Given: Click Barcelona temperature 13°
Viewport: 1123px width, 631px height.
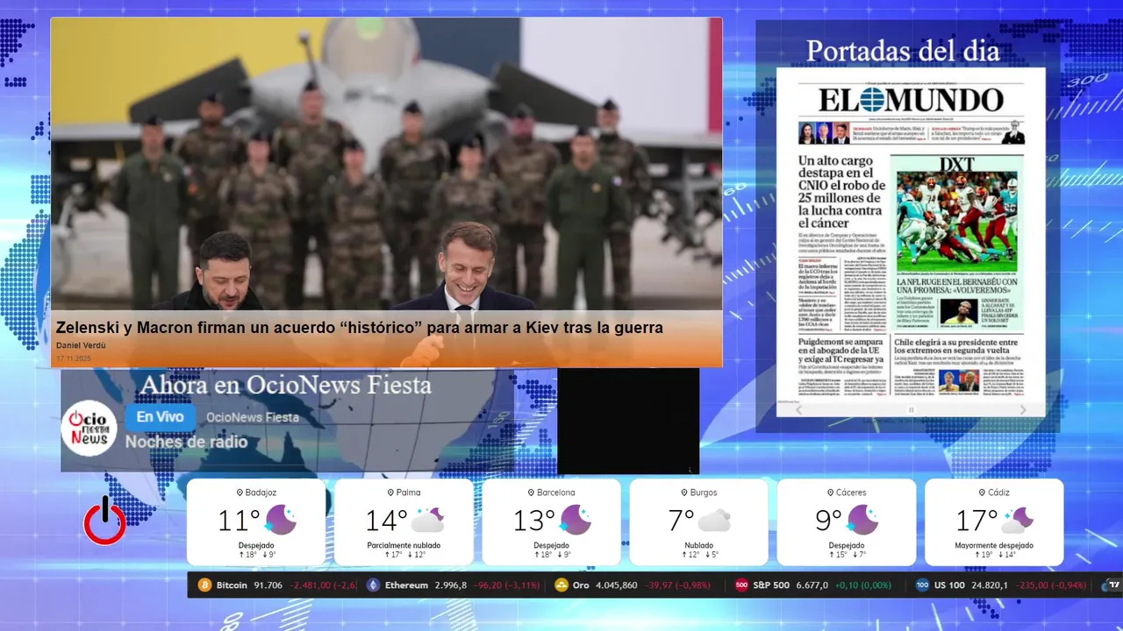Looking at the screenshot, I should [534, 521].
